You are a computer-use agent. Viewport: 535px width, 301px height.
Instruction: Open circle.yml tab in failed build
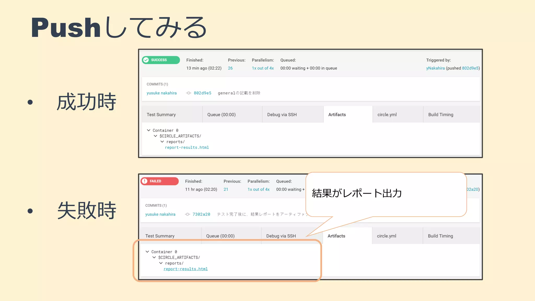coord(397,236)
